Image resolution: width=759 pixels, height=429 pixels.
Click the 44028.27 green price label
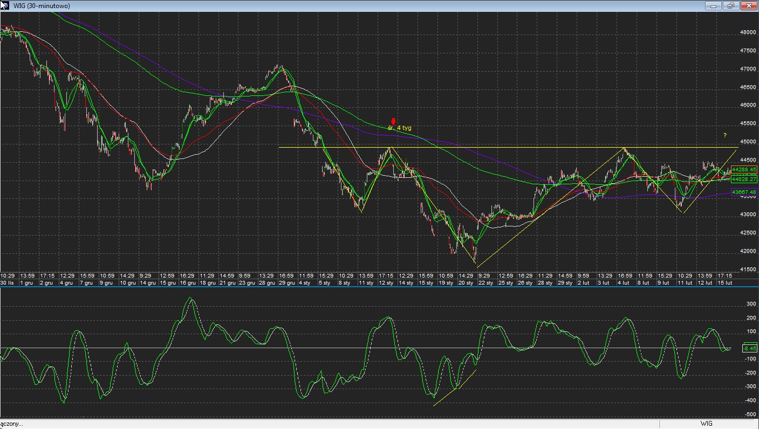pyautogui.click(x=743, y=179)
